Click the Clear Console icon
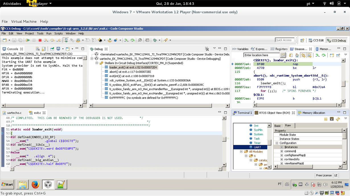Viewport: 350px width, 196px height. pyautogui.click(x=38, y=49)
